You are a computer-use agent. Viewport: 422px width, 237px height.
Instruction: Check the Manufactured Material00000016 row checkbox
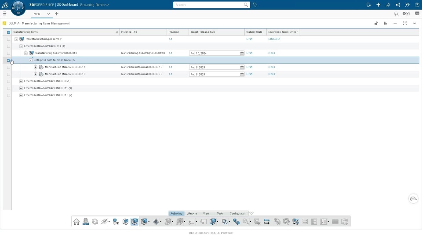[x=9, y=74]
